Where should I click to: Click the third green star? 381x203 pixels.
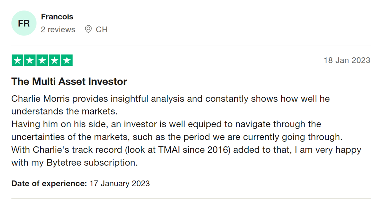point(42,60)
